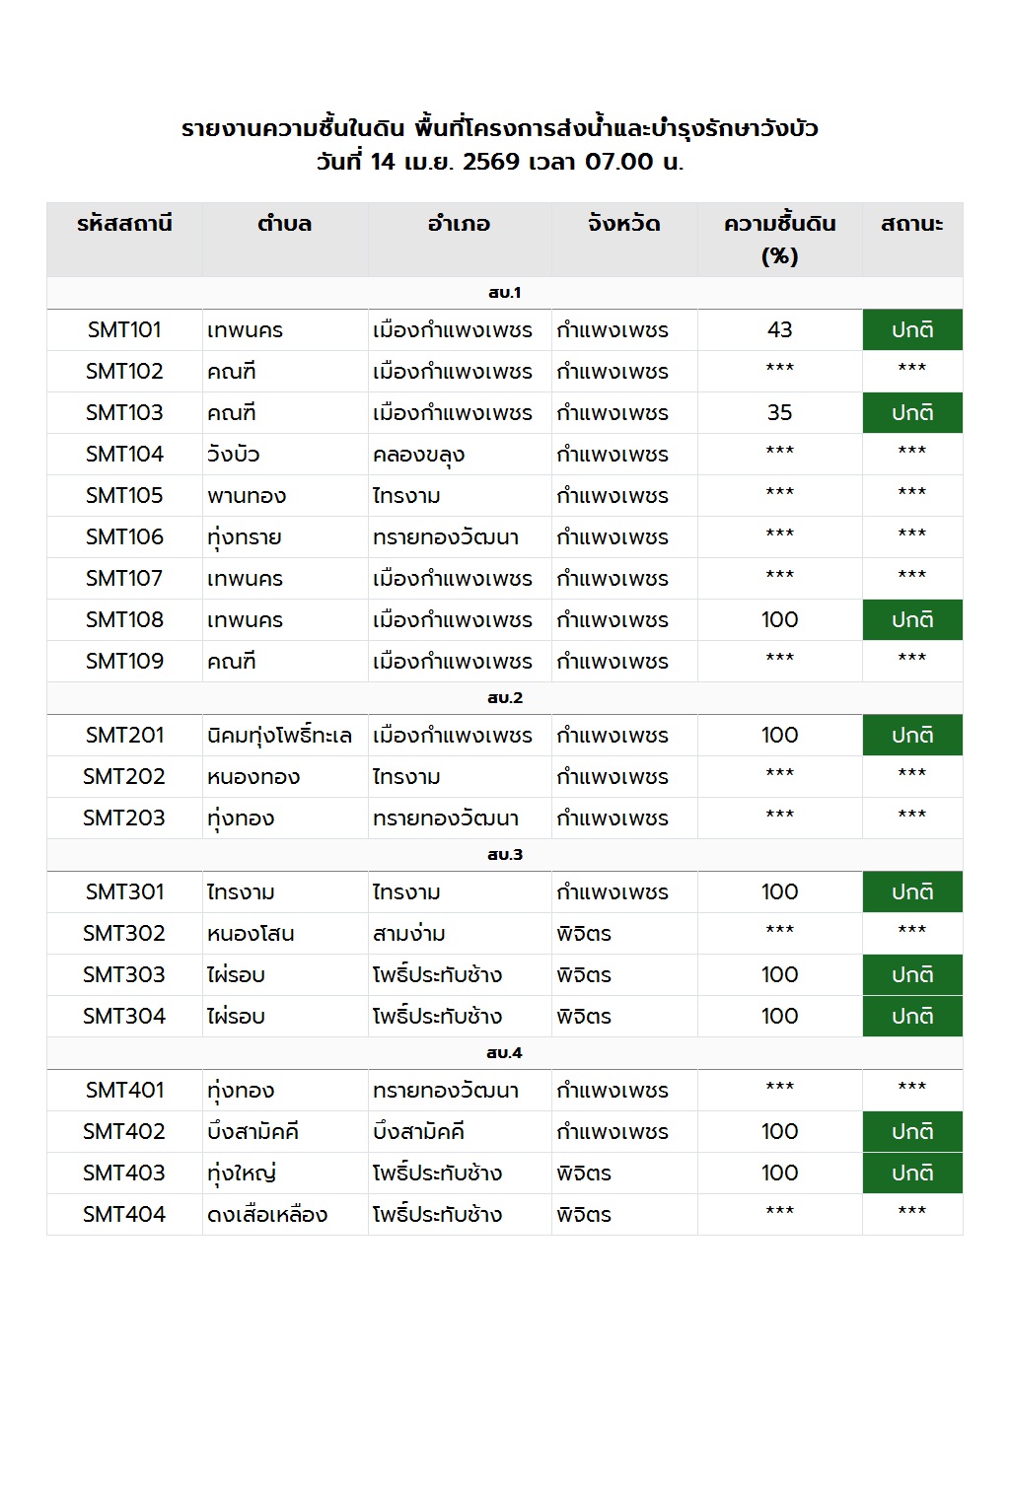Click the สบ.3 section divider row
1010x1494 pixels.
click(x=504, y=855)
